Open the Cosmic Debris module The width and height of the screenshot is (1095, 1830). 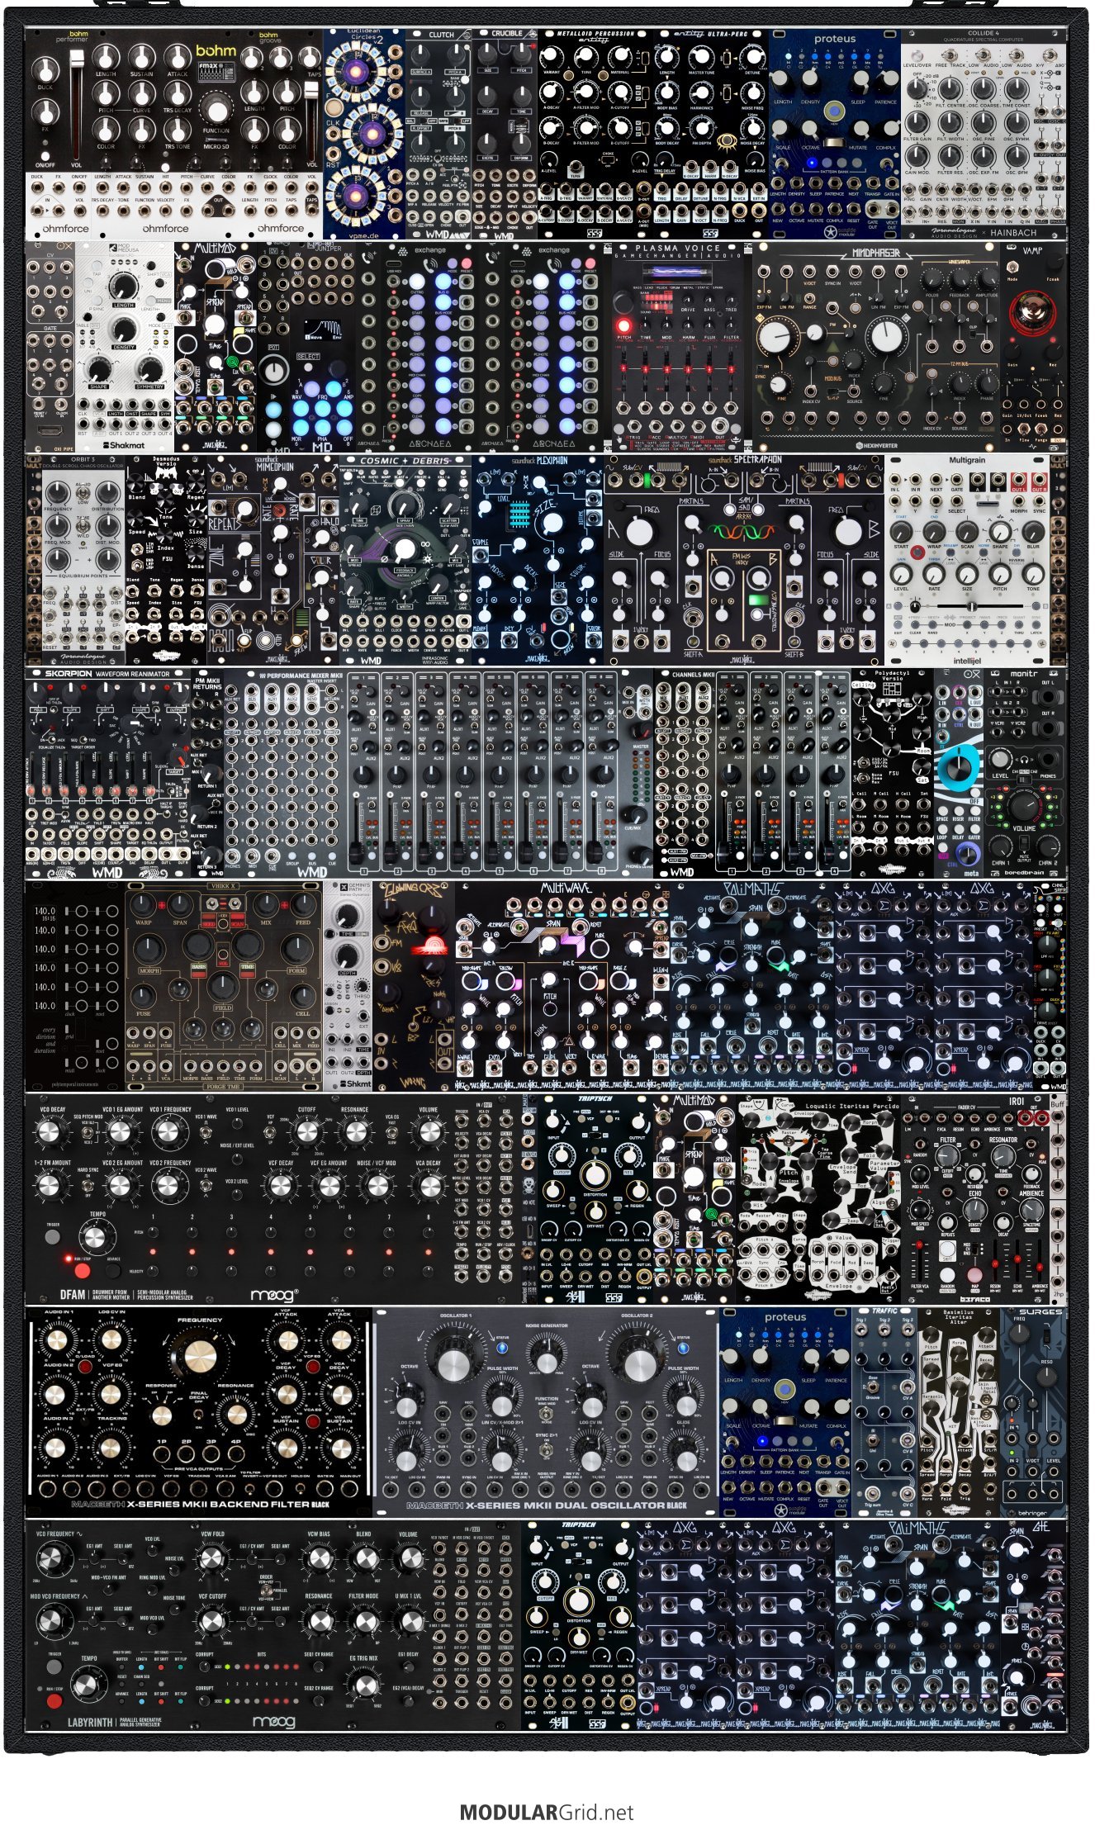tap(405, 559)
